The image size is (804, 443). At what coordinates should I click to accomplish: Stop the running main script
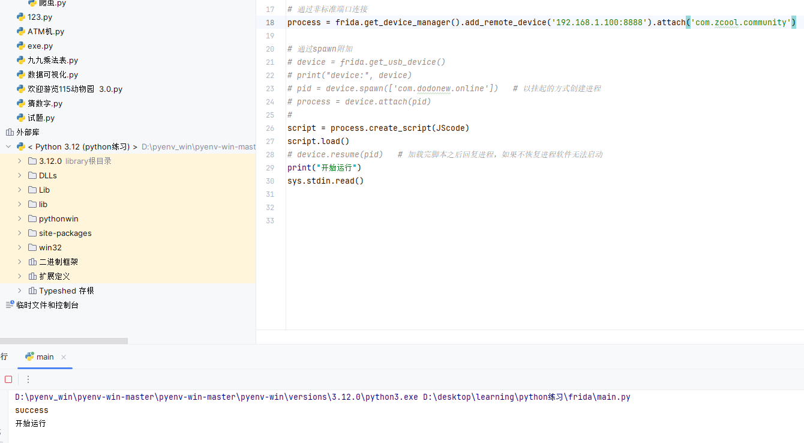coord(8,379)
